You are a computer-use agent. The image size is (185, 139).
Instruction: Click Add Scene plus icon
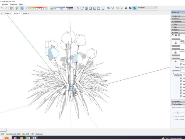(x=176, y=35)
